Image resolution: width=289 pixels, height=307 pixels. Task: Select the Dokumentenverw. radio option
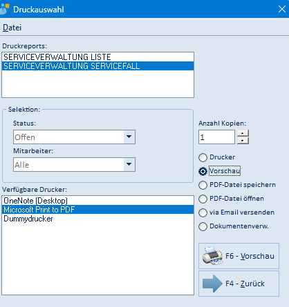tap(203, 226)
